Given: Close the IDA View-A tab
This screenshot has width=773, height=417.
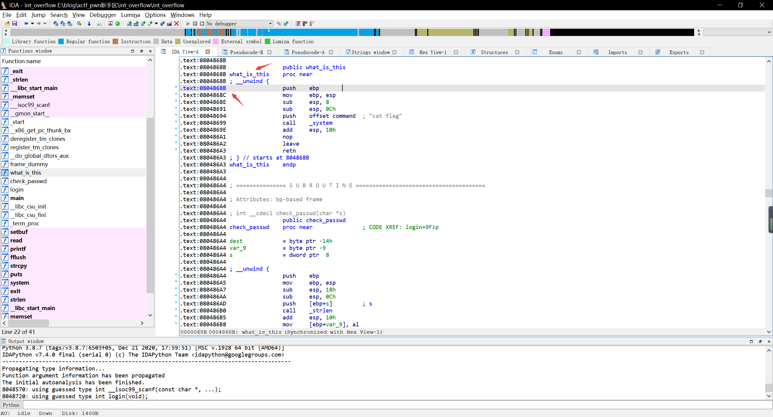Looking at the screenshot, I should click(x=208, y=52).
